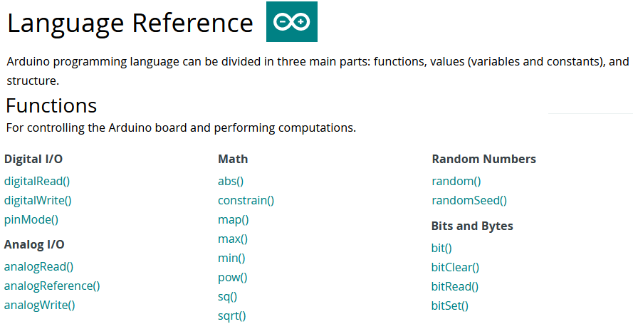This screenshot has height=329, width=633.
Task: Click the bitRead() function link
Action: [x=455, y=286]
